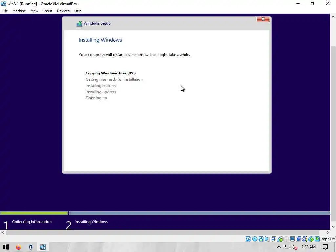
Task: Click horizontal scrollbar left arrow
Action: pyautogui.click(x=3, y=233)
